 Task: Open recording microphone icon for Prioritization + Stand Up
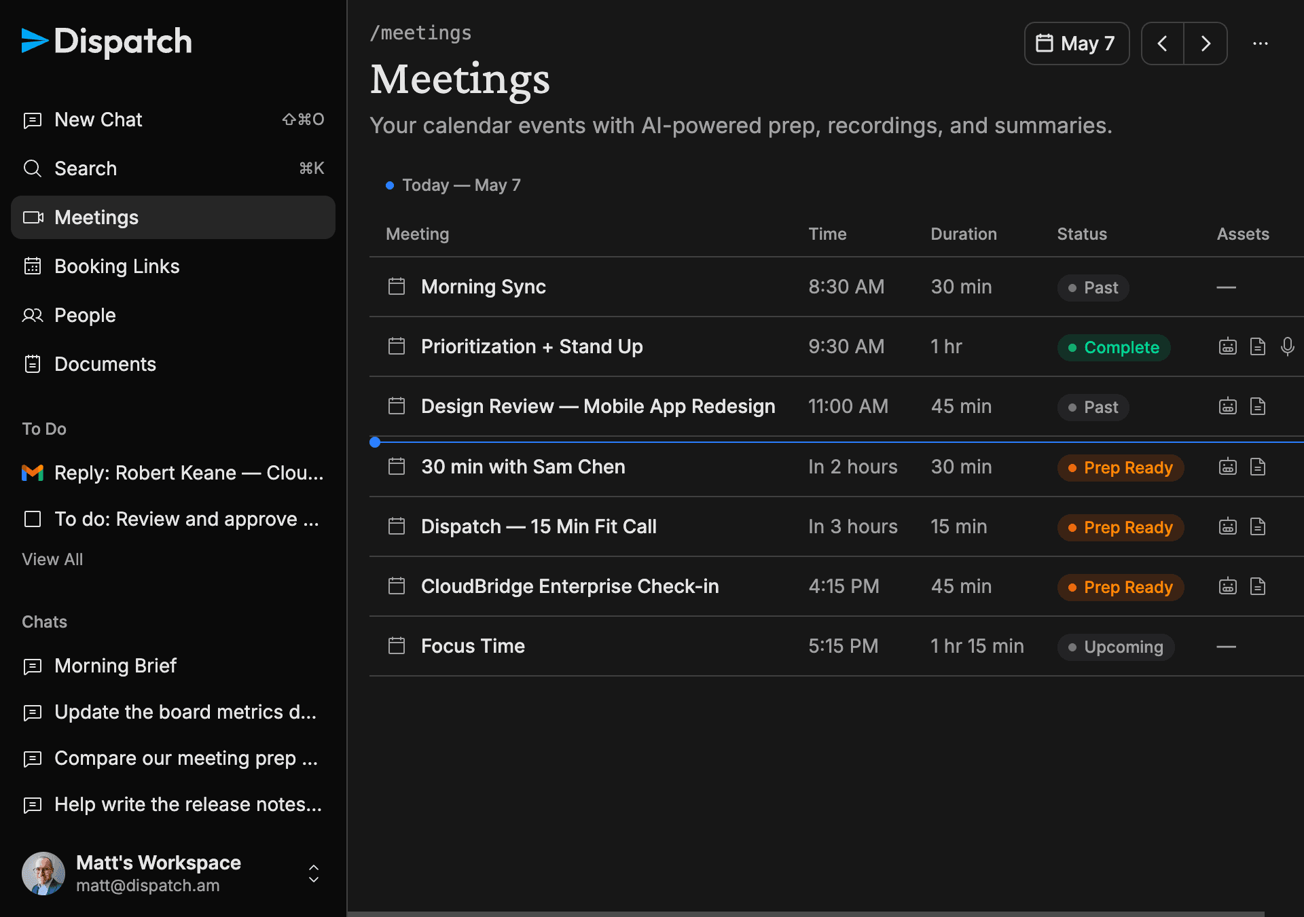(1287, 347)
